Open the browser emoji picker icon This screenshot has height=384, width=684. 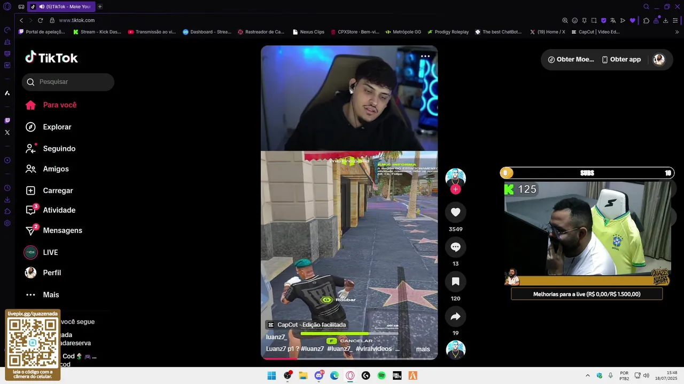click(x=574, y=20)
